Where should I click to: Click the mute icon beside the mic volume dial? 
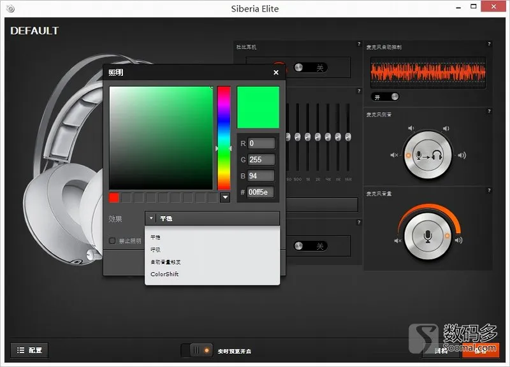coord(398,241)
